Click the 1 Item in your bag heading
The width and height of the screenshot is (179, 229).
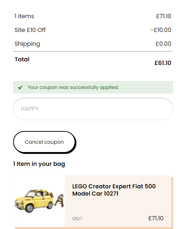39,164
